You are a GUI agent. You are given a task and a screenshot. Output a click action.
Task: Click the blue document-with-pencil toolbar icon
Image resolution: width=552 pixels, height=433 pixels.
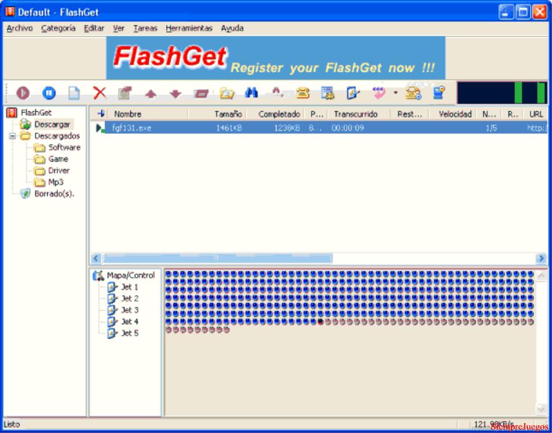click(x=353, y=93)
